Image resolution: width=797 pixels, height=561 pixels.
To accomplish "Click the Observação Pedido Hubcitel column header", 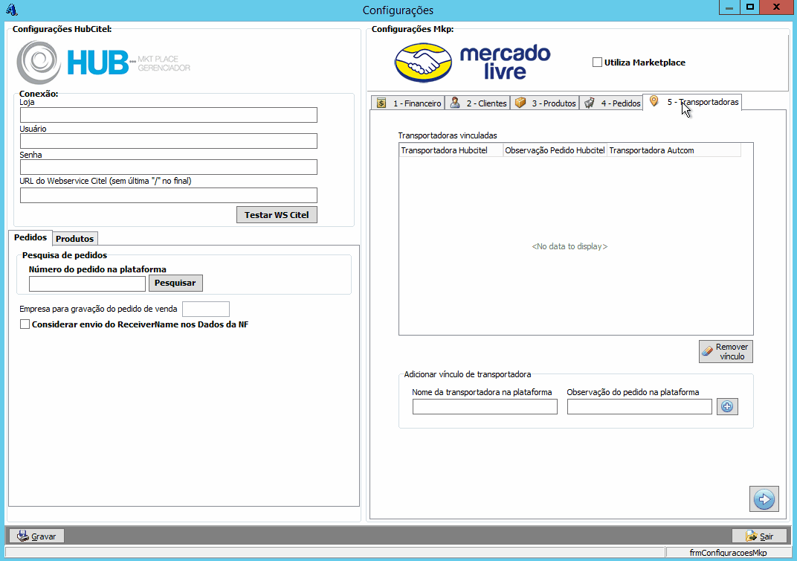I will click(555, 150).
